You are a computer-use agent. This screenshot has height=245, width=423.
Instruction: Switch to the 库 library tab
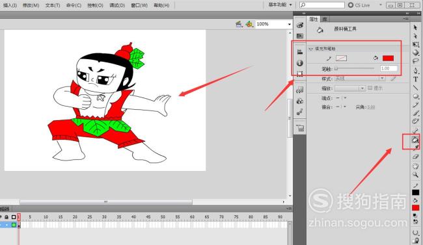325,19
